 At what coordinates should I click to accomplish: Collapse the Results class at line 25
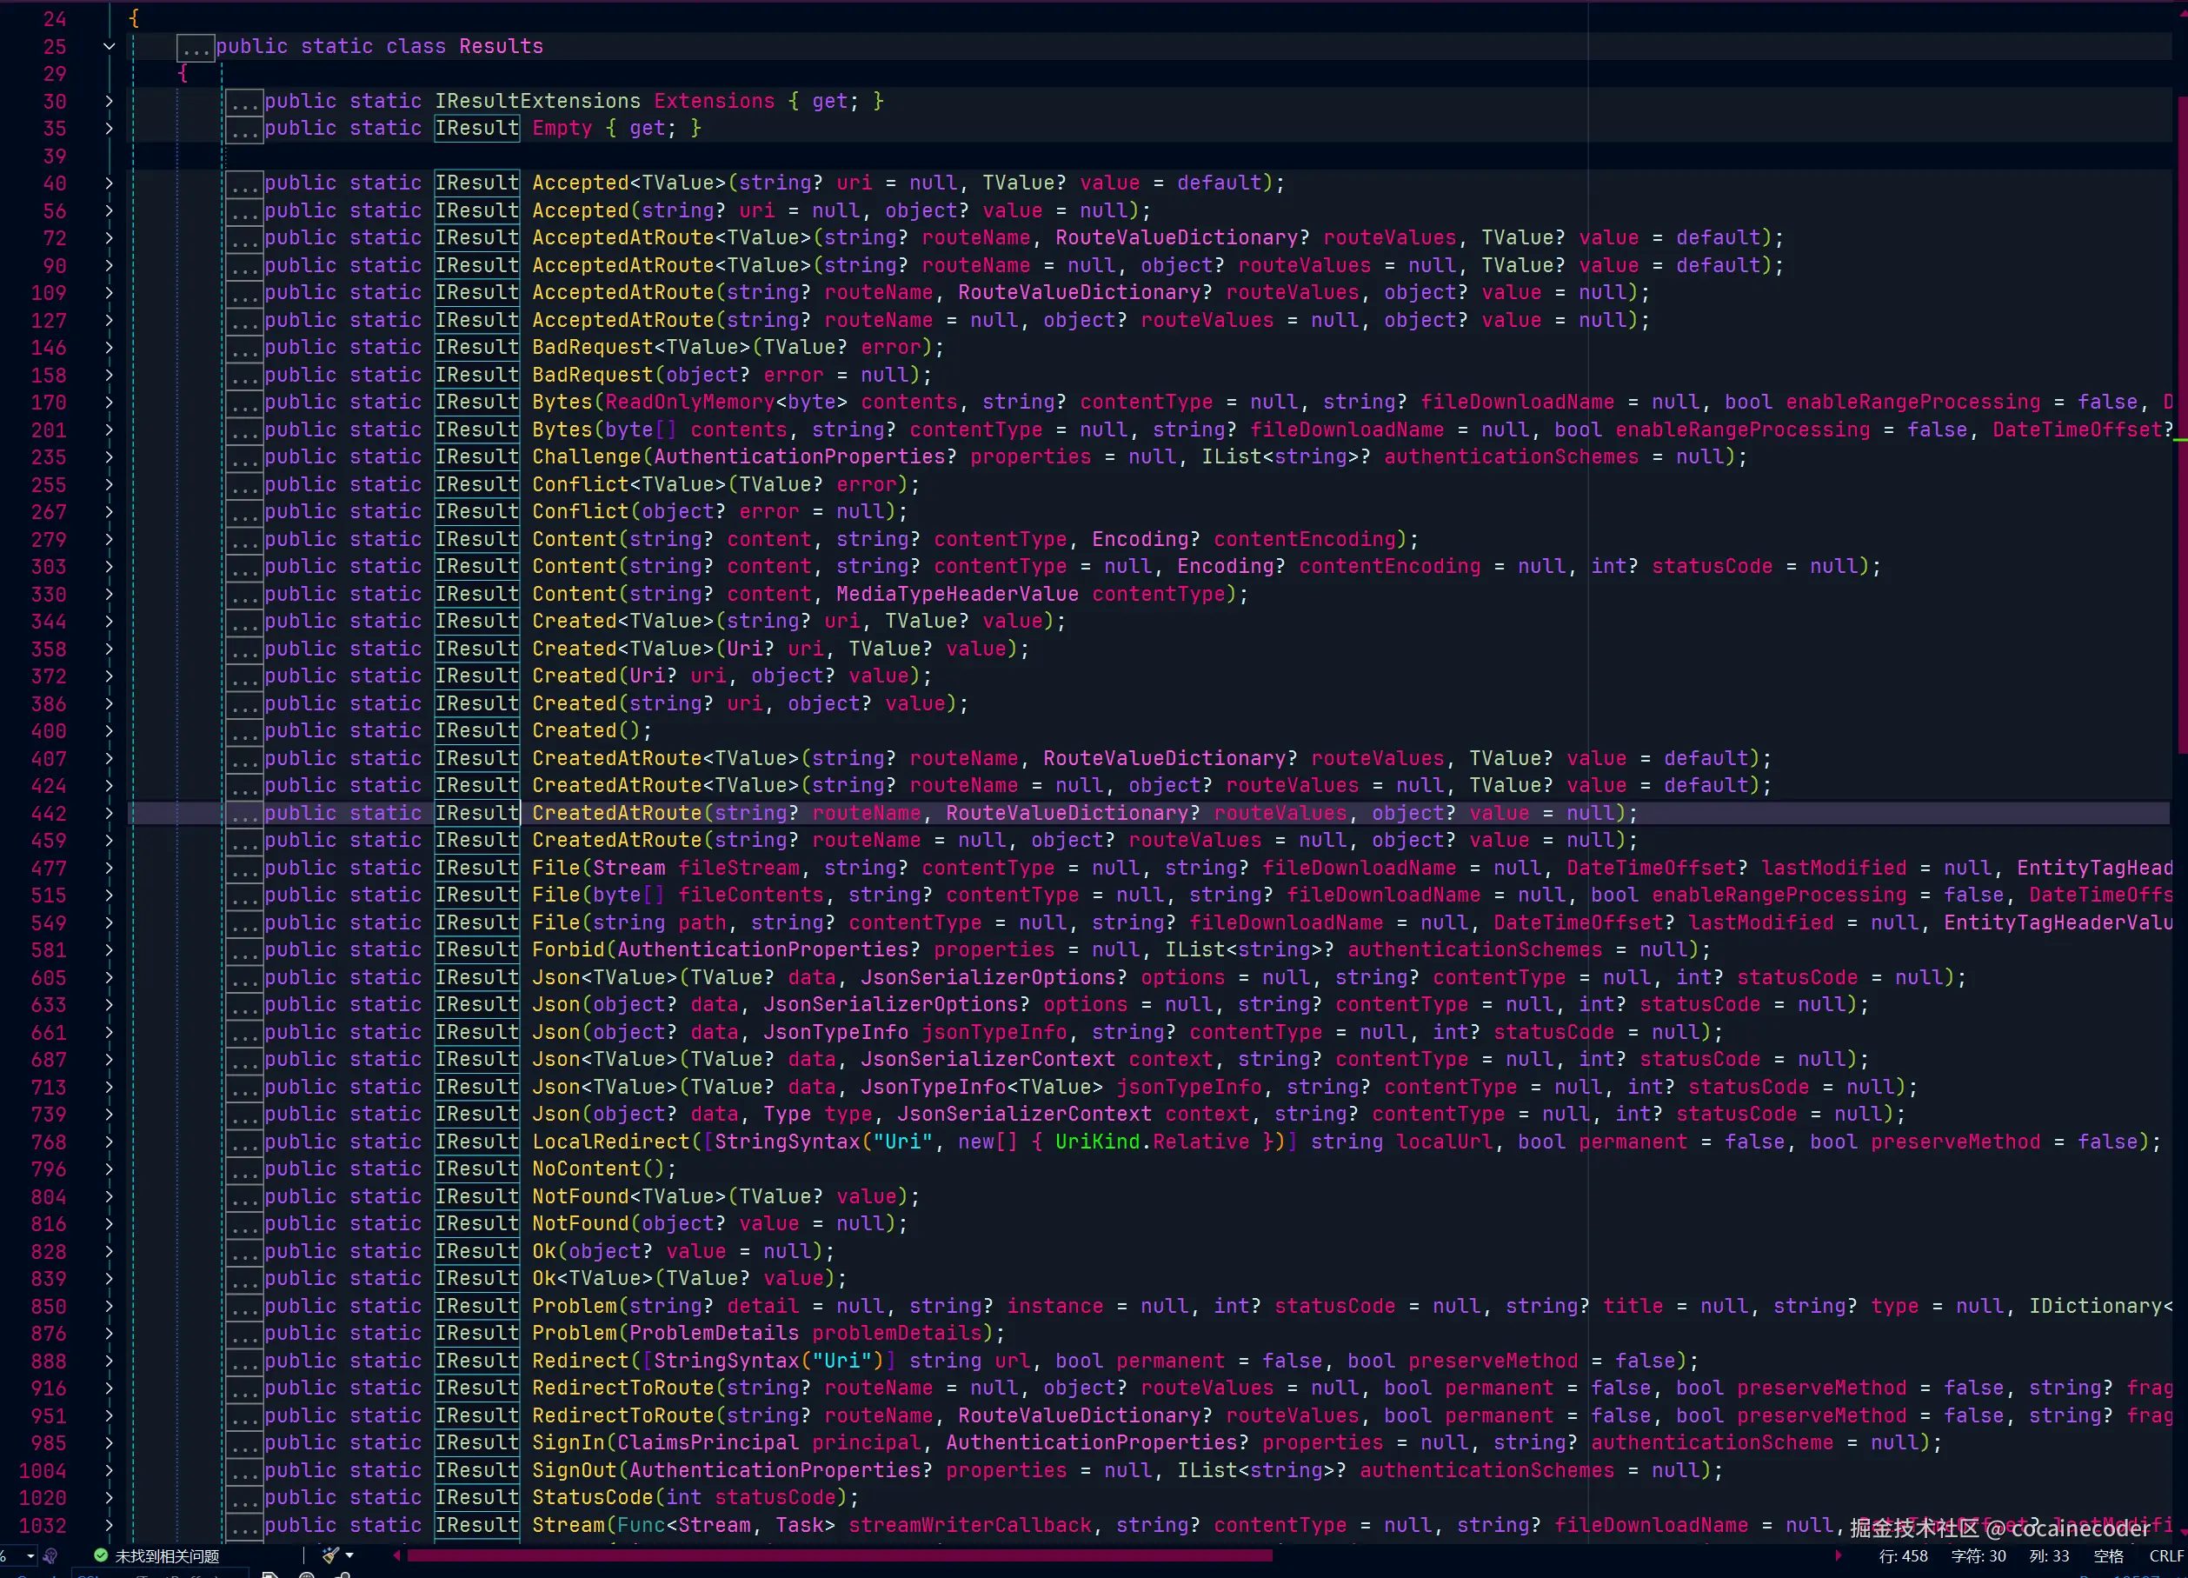(109, 46)
